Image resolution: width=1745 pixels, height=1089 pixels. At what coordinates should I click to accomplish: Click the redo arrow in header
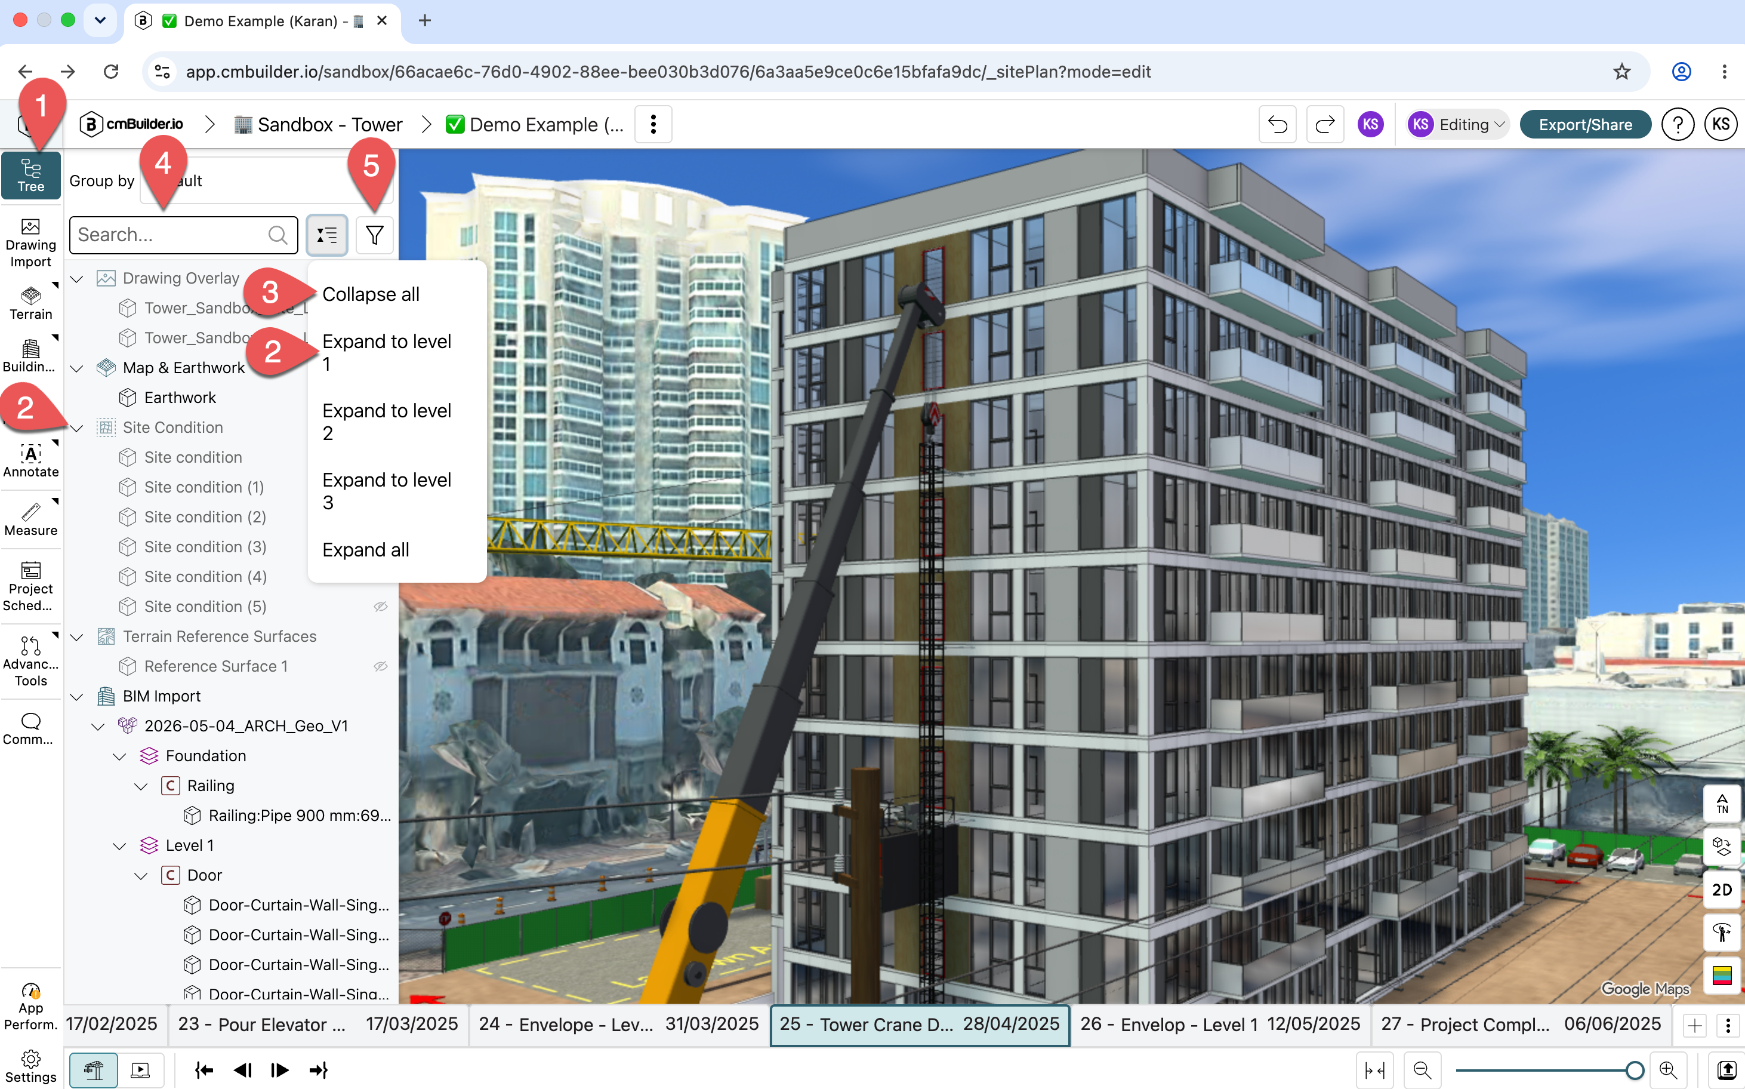tap(1325, 125)
